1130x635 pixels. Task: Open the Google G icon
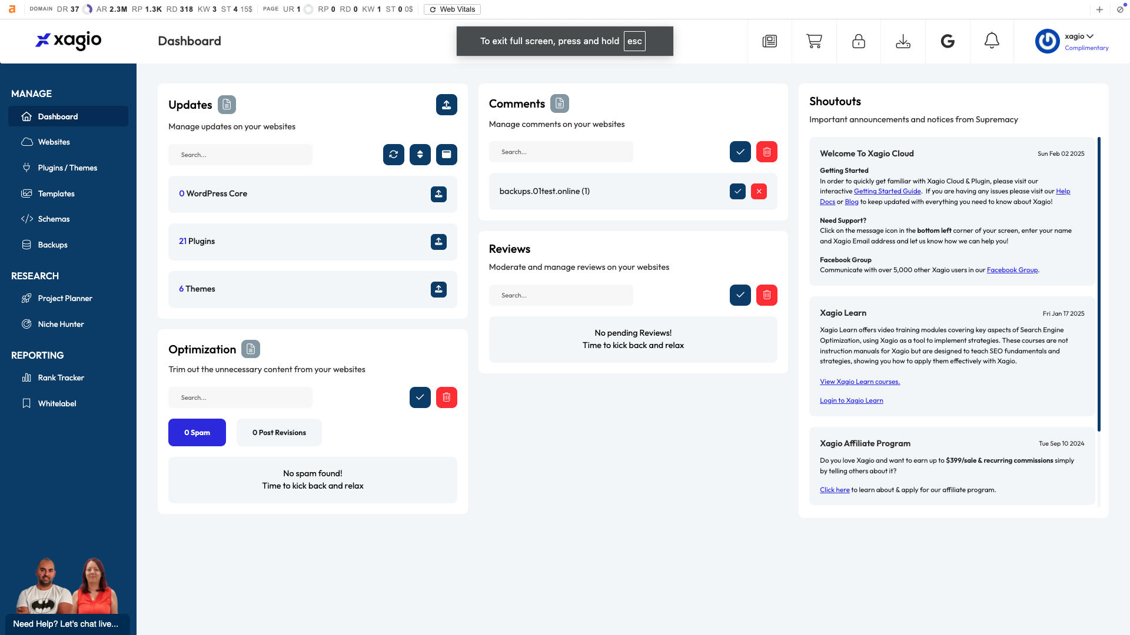948,41
